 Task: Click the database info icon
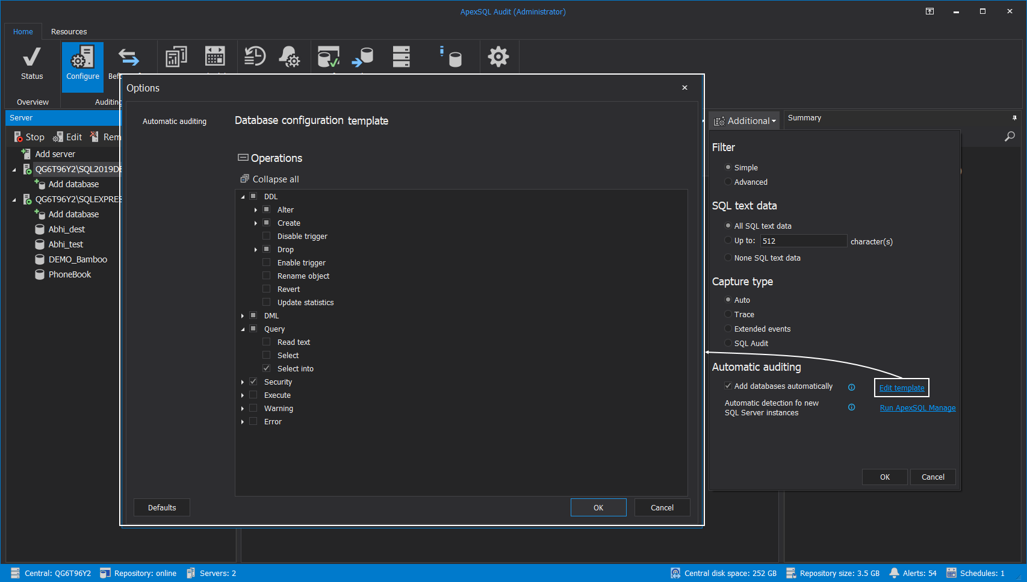[451, 57]
